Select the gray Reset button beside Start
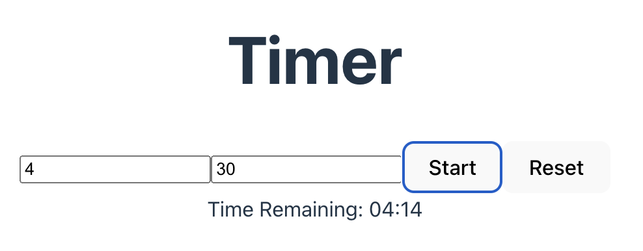This screenshot has height=251, width=643. [556, 167]
